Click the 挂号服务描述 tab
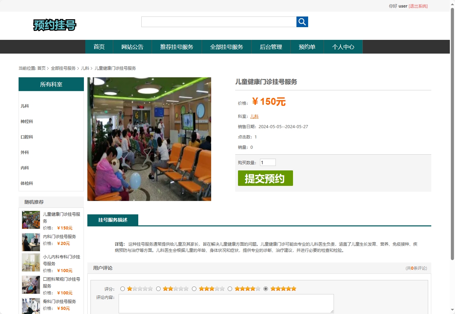 113,220
